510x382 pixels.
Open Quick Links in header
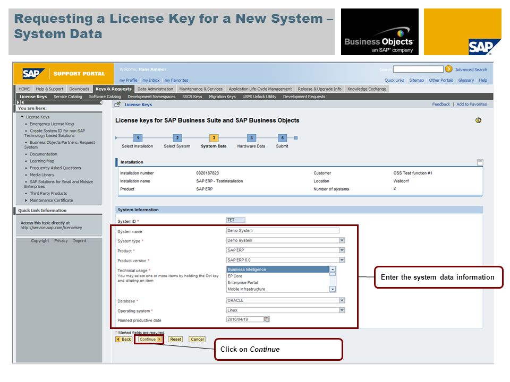394,80
